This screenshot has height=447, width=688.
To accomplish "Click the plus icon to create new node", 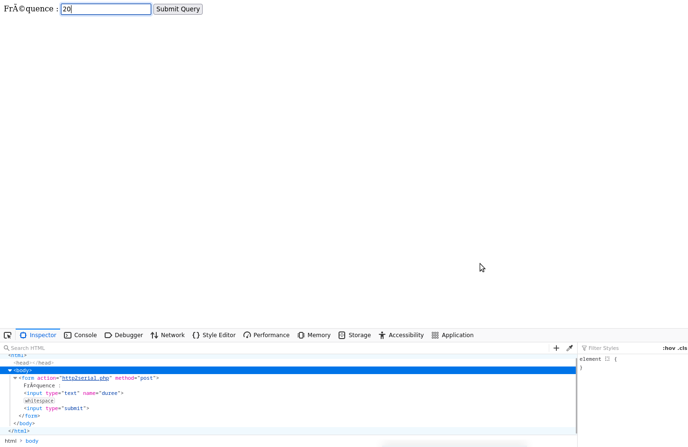I will pos(556,348).
